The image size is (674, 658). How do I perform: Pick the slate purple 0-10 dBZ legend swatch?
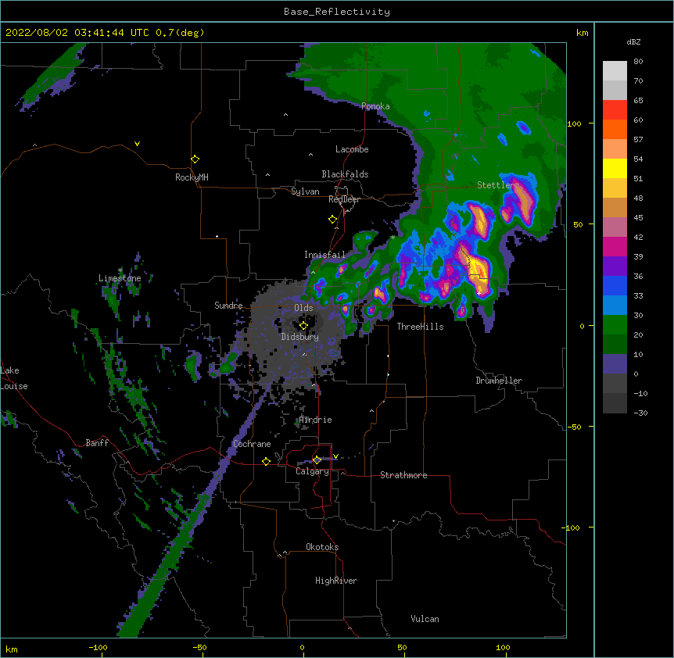(x=615, y=364)
